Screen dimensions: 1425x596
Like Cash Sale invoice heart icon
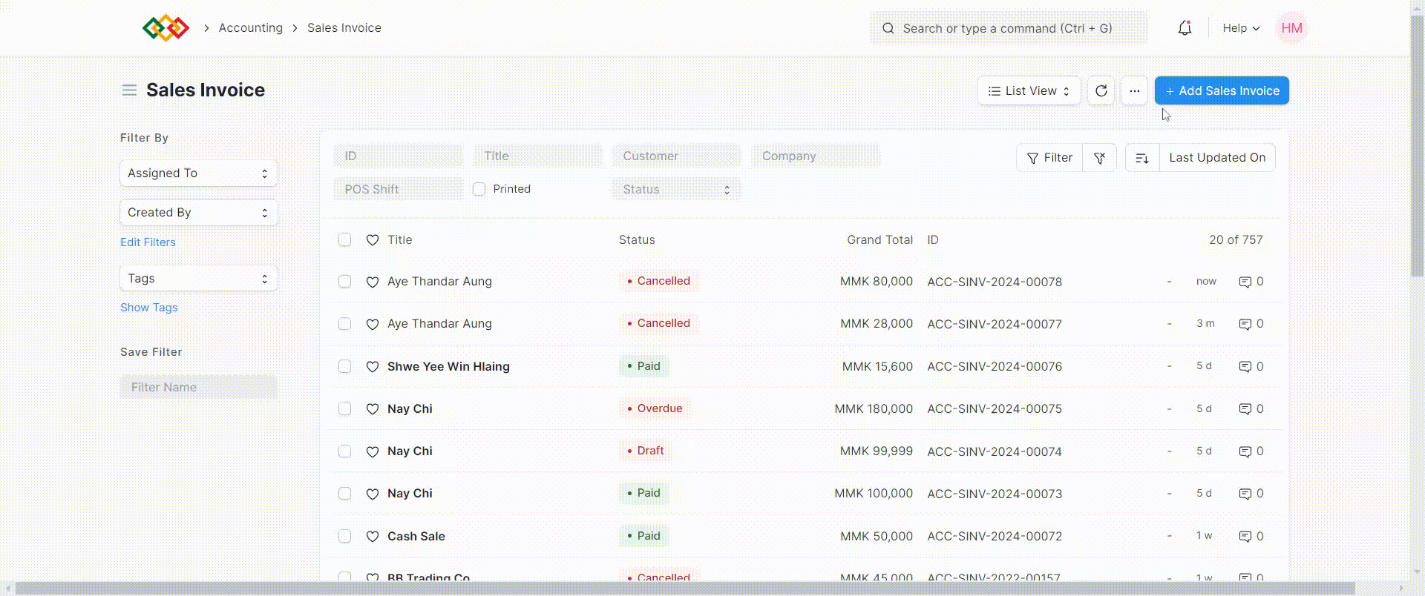[373, 536]
